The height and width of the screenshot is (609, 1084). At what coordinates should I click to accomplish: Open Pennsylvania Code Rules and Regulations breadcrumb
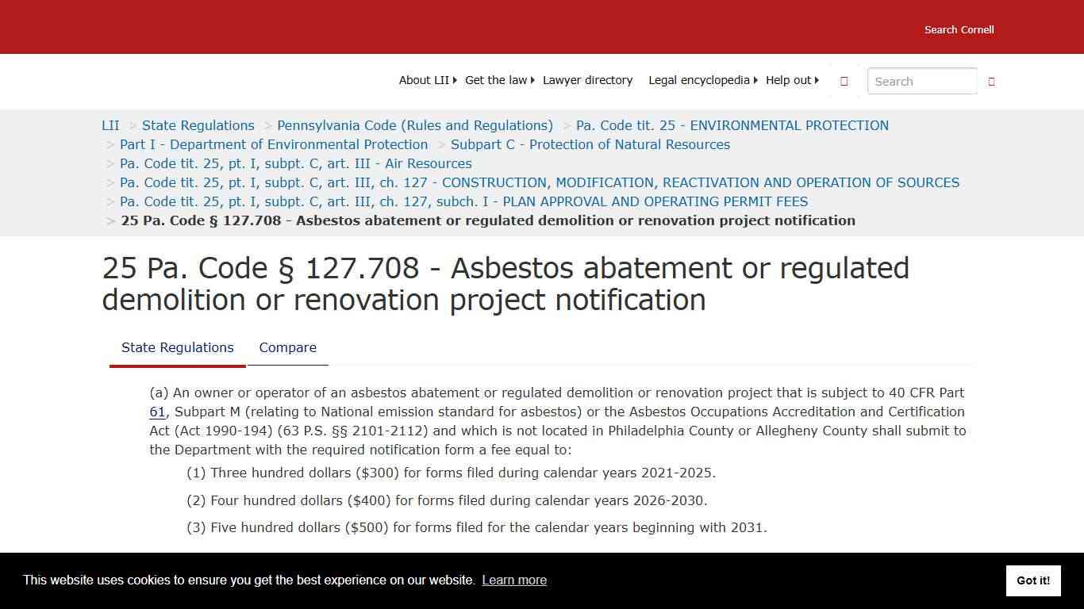click(415, 125)
